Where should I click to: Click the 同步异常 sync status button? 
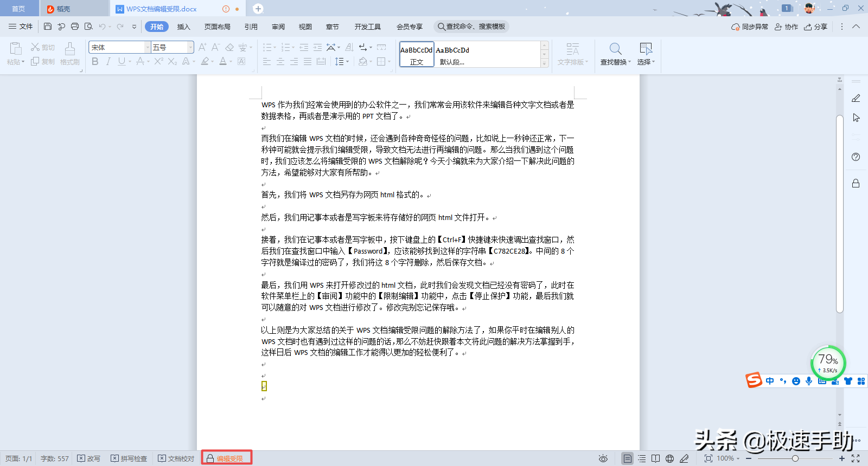pos(750,27)
